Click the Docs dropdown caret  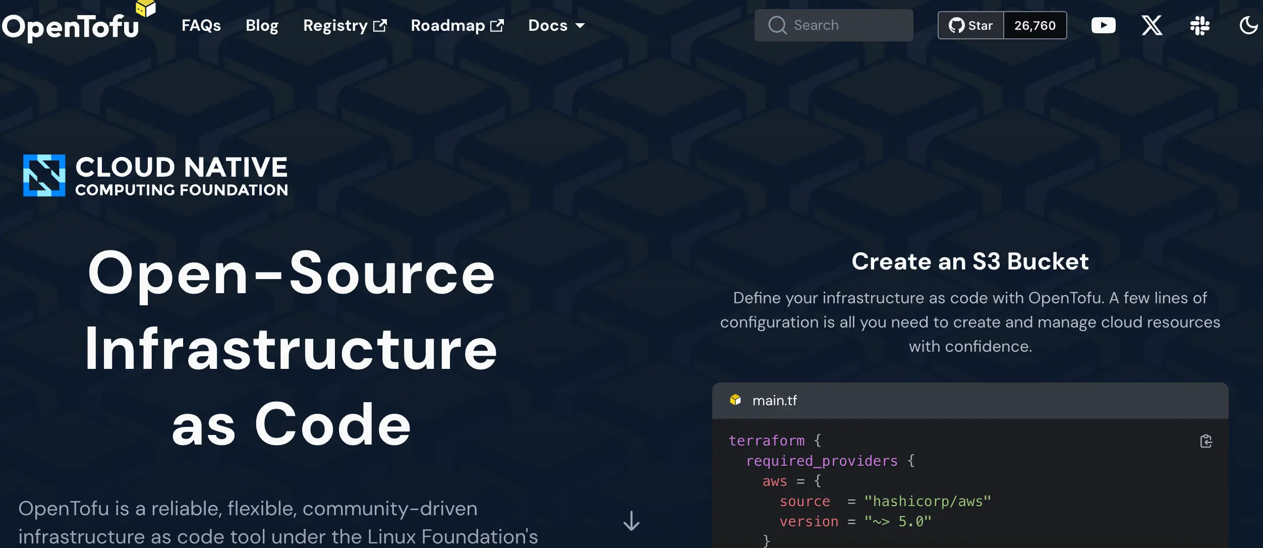(580, 25)
